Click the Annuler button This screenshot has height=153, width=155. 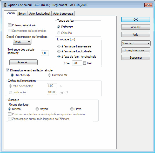[136, 27]
